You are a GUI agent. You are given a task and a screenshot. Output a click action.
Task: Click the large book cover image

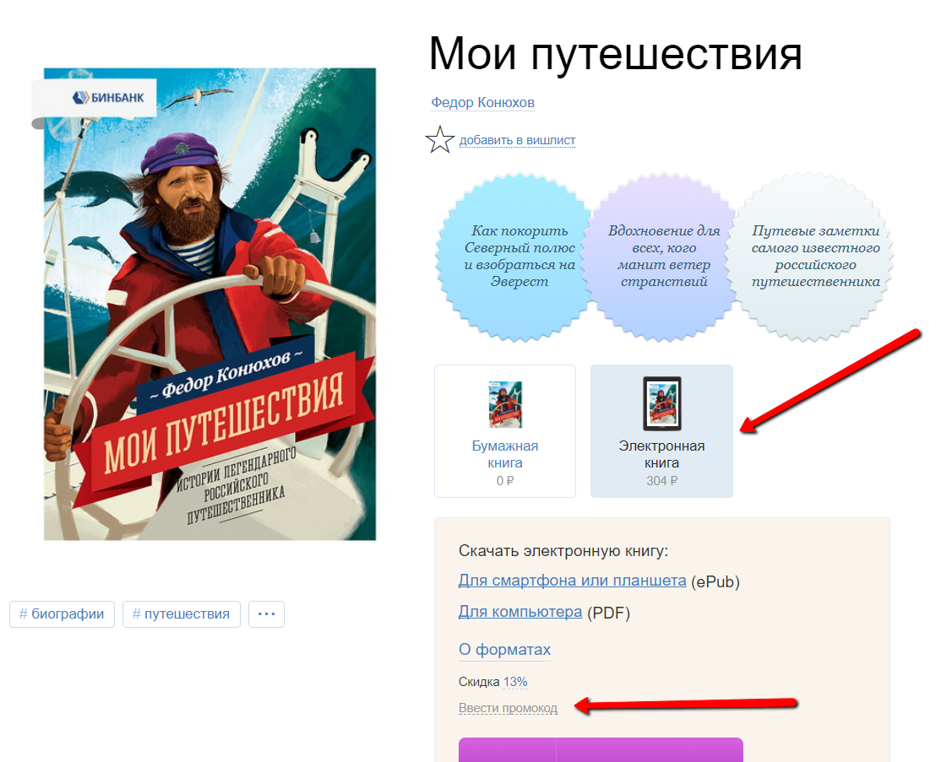210,304
